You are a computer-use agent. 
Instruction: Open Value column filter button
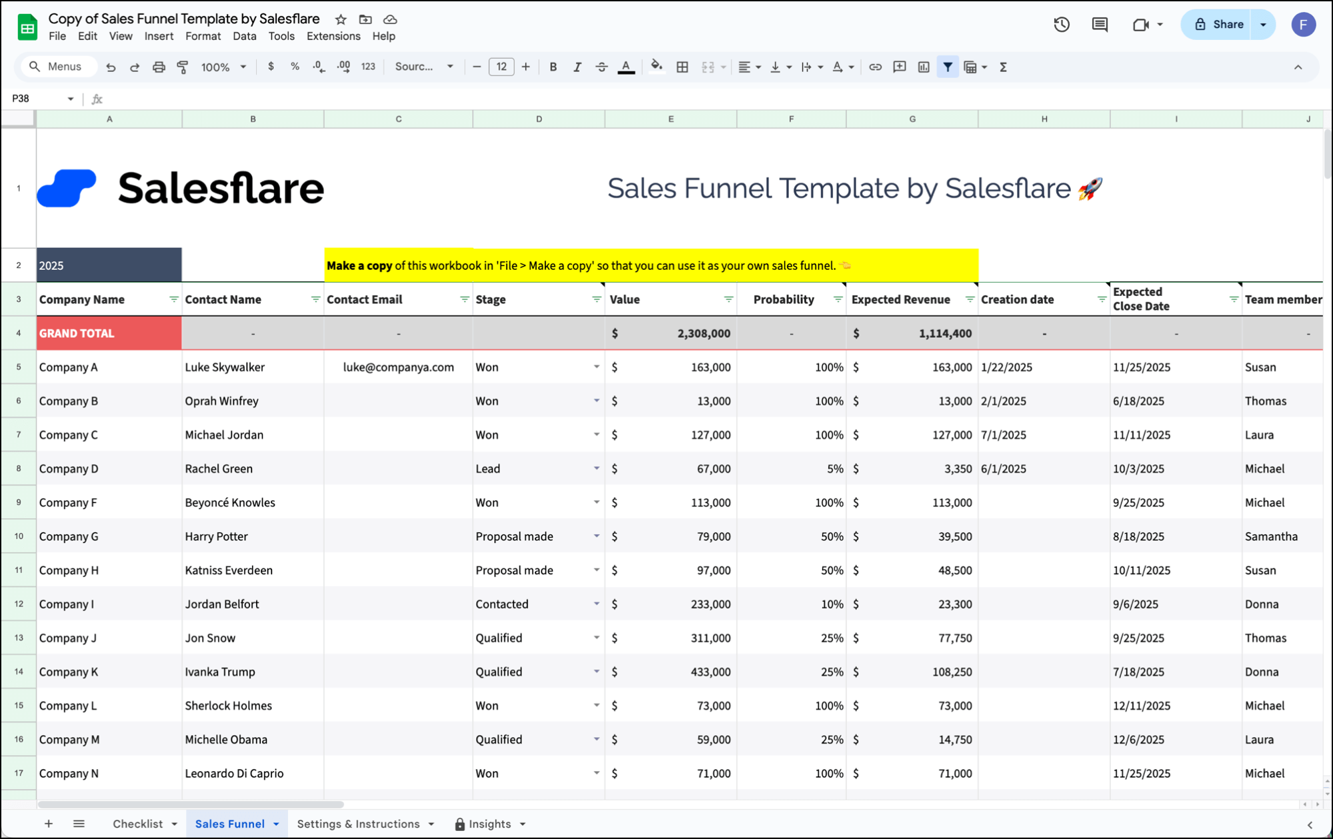(x=728, y=299)
